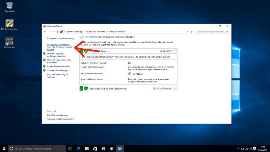Open Netzwerk- und Freigabecenter link
The height and width of the screenshot is (152, 270).
[x=60, y=119]
